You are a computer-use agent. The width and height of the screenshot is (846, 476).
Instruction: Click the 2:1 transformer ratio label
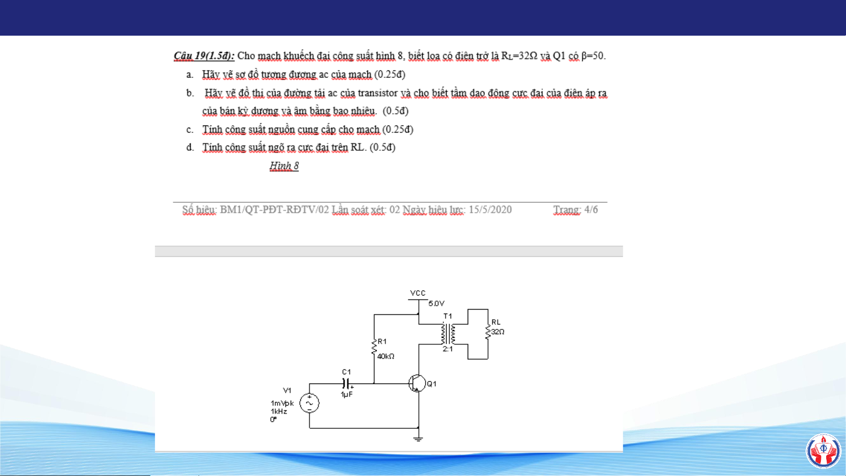click(x=447, y=349)
